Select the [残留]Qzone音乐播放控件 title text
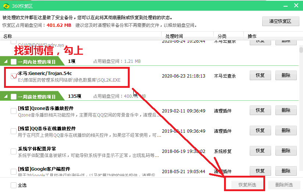 click(x=46, y=108)
